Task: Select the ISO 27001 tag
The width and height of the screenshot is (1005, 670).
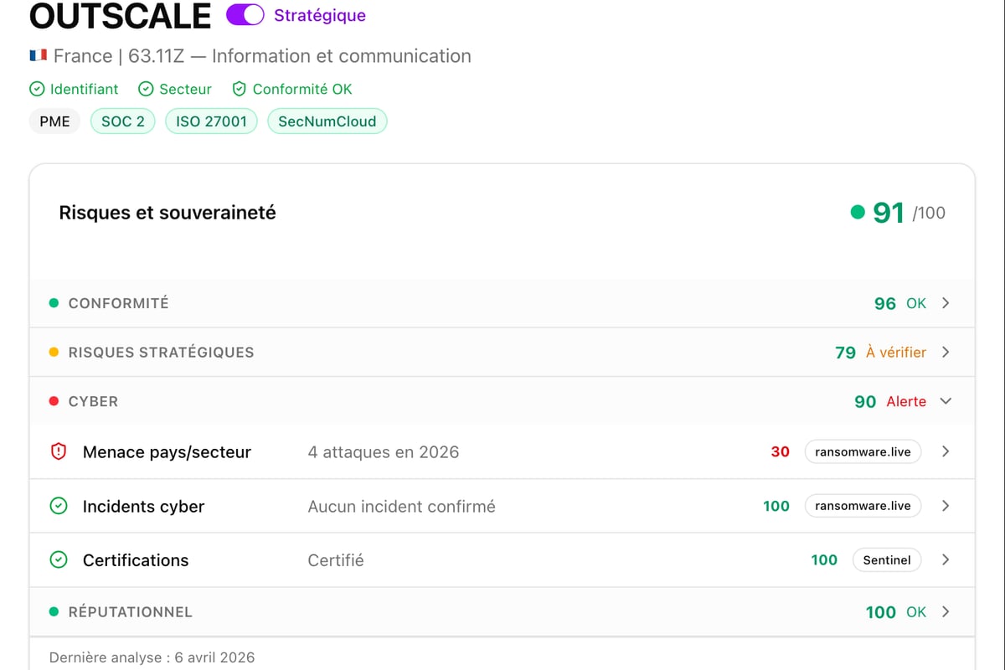Action: pos(211,121)
